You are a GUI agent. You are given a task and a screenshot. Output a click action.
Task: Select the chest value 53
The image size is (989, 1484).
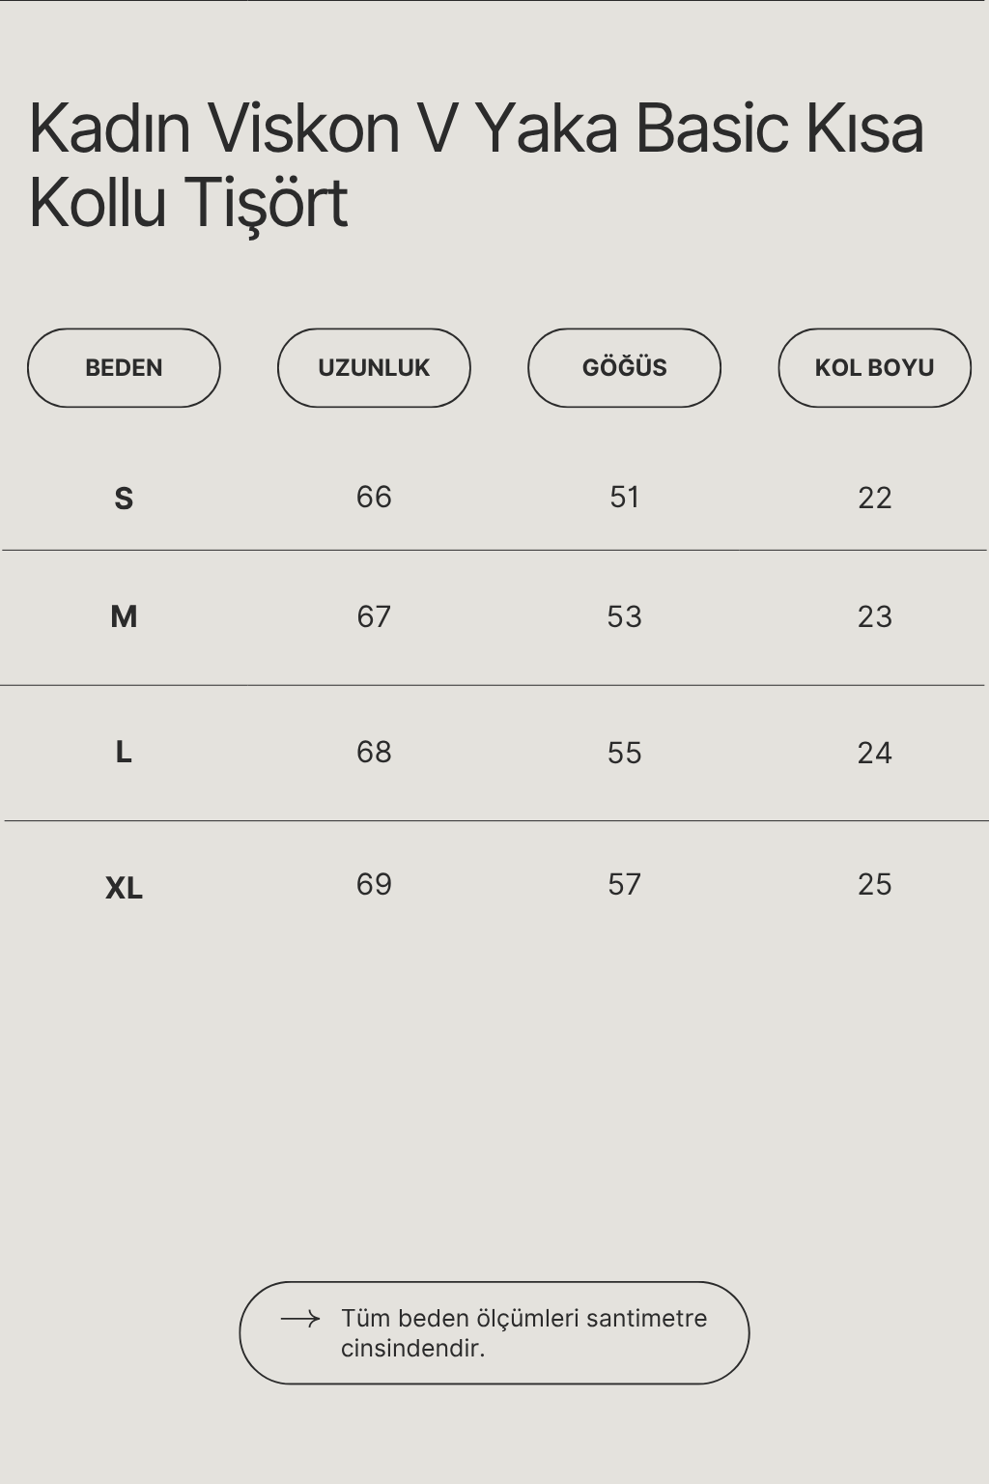pos(624,616)
